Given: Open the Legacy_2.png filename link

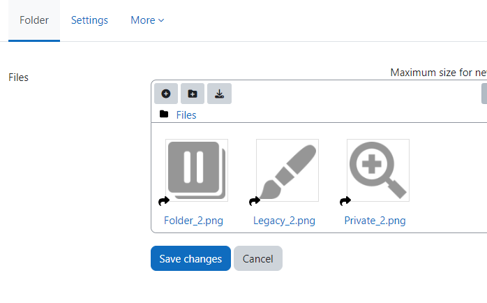Looking at the screenshot, I should click(284, 221).
